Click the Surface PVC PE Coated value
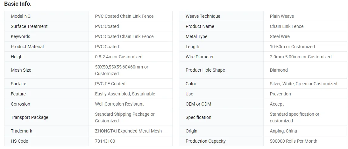This screenshot has height=149, width=348. point(110,84)
